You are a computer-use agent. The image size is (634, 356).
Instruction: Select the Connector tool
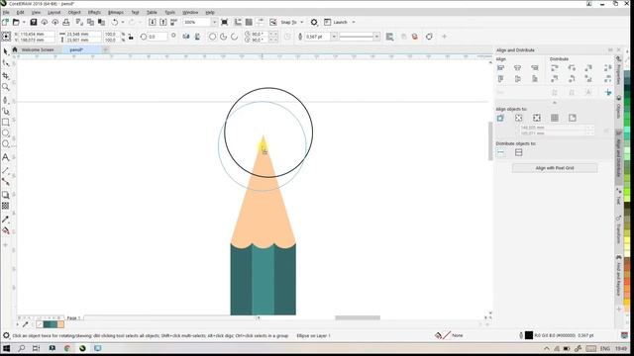pyautogui.click(x=5, y=182)
